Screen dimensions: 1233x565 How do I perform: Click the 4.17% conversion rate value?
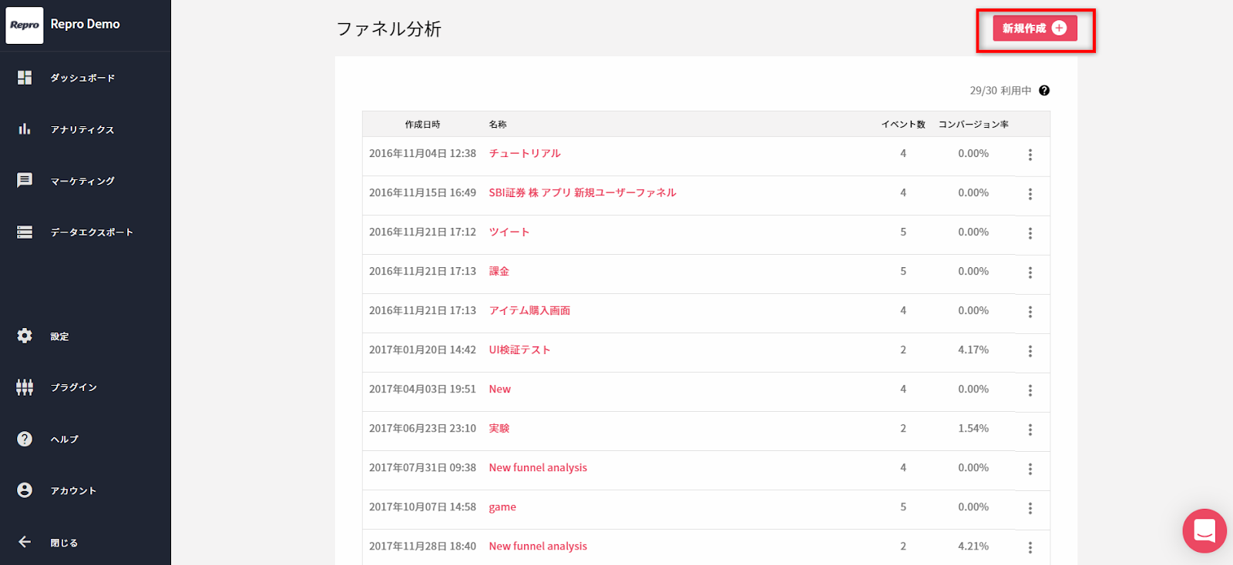(973, 349)
